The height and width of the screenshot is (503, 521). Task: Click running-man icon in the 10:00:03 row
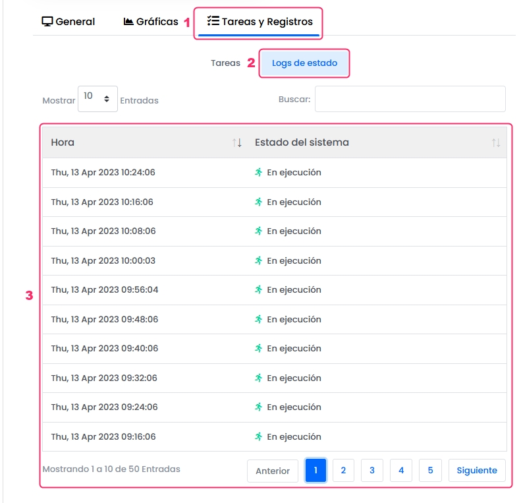point(259,260)
